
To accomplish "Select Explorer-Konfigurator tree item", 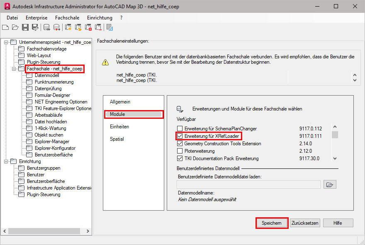I will pos(55,148).
